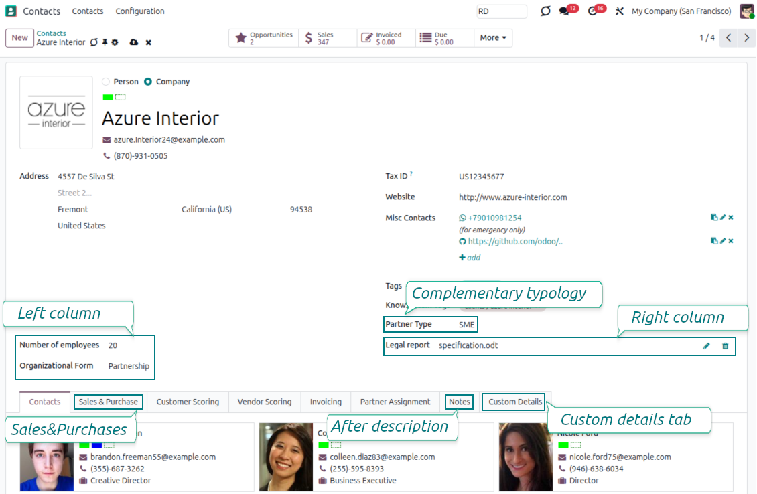Open the messages icon with 12 badge
Screen dimensions: 757x494
click(565, 11)
